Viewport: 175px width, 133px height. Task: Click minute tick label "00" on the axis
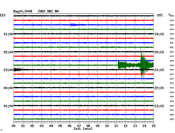(x=13, y=126)
